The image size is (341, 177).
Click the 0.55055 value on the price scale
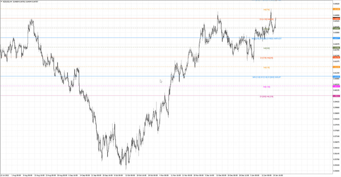pos(336,171)
